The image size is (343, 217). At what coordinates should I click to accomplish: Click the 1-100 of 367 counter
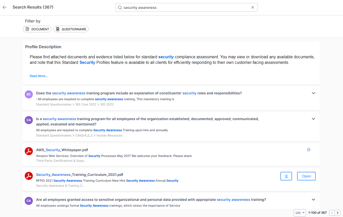coord(318,213)
